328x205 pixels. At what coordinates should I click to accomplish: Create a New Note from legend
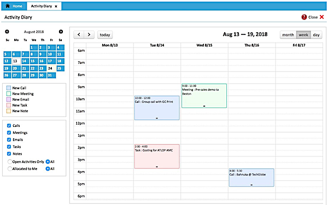pyautogui.click(x=20, y=111)
